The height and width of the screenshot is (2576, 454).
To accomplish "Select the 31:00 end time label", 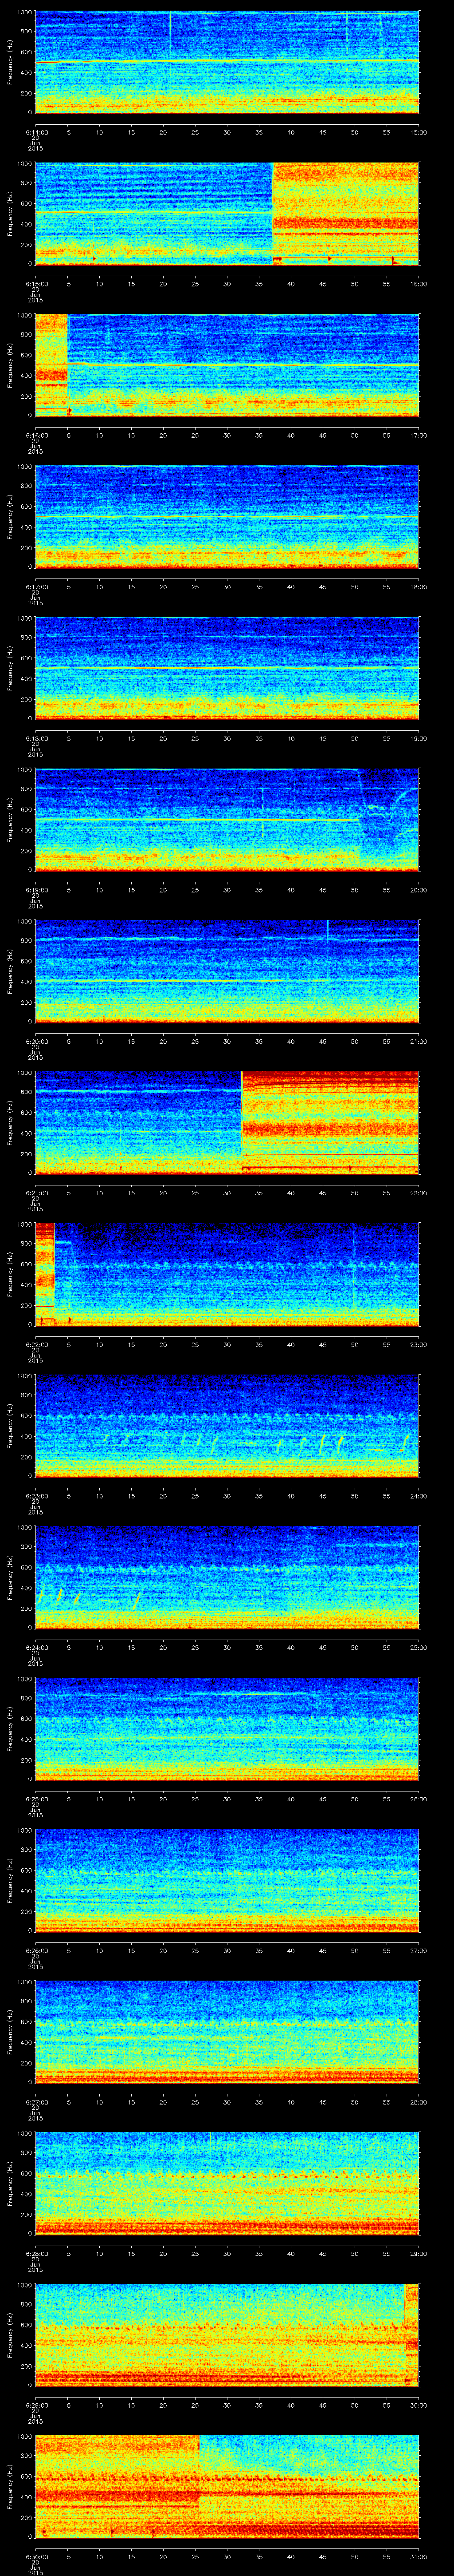I will click(x=419, y=2556).
